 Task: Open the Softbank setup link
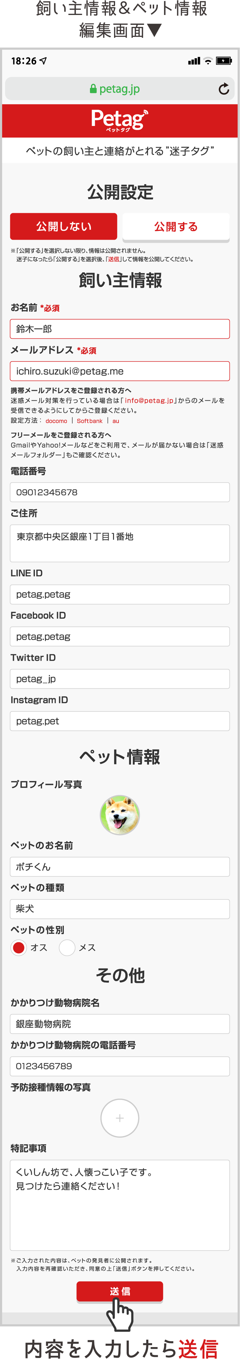90,421
